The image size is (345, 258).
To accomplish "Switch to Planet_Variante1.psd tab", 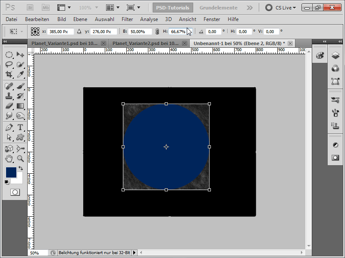I will point(64,43).
